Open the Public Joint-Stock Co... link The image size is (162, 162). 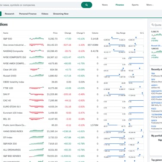[15, 125]
